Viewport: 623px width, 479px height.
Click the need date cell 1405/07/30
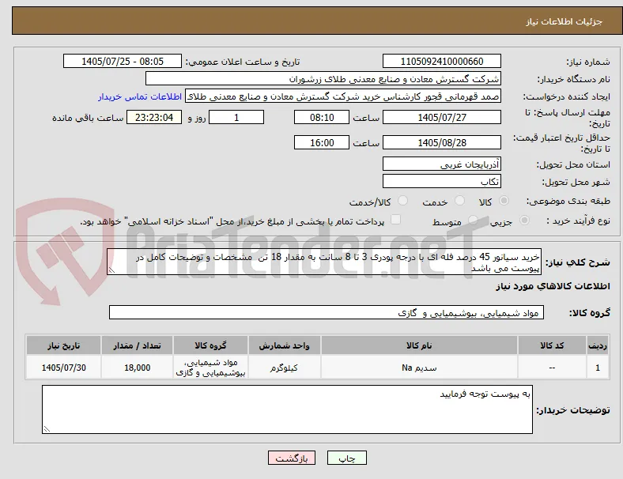pyautogui.click(x=63, y=368)
